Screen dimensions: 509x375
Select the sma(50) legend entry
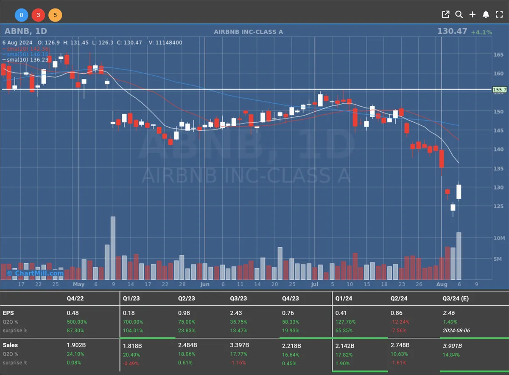pos(26,54)
